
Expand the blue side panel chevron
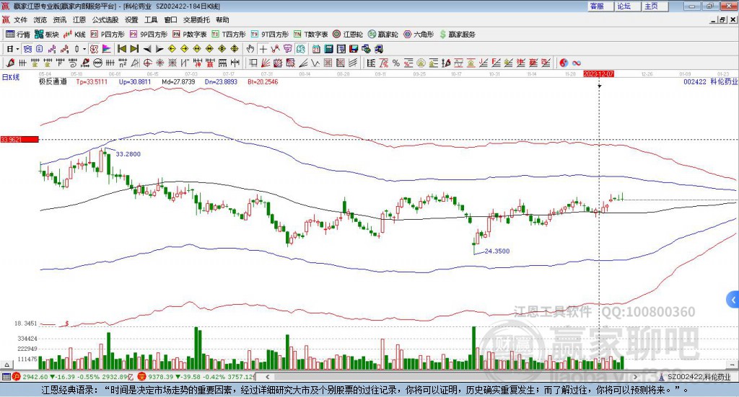[733, 299]
